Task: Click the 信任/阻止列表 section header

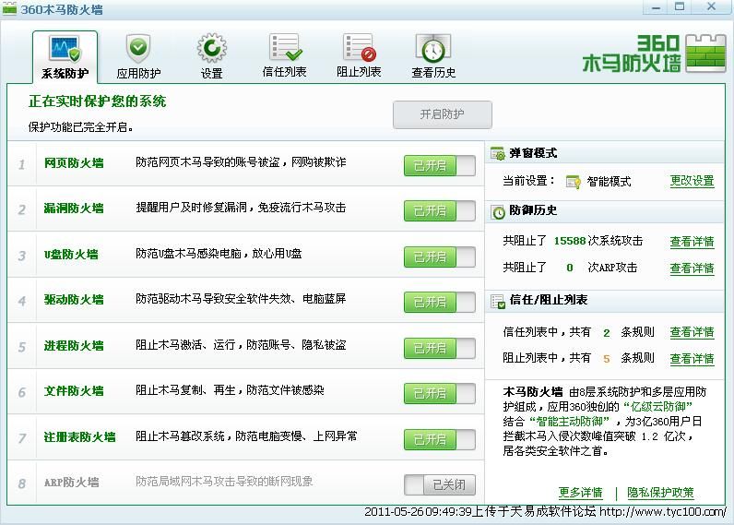Action: [x=605, y=301]
